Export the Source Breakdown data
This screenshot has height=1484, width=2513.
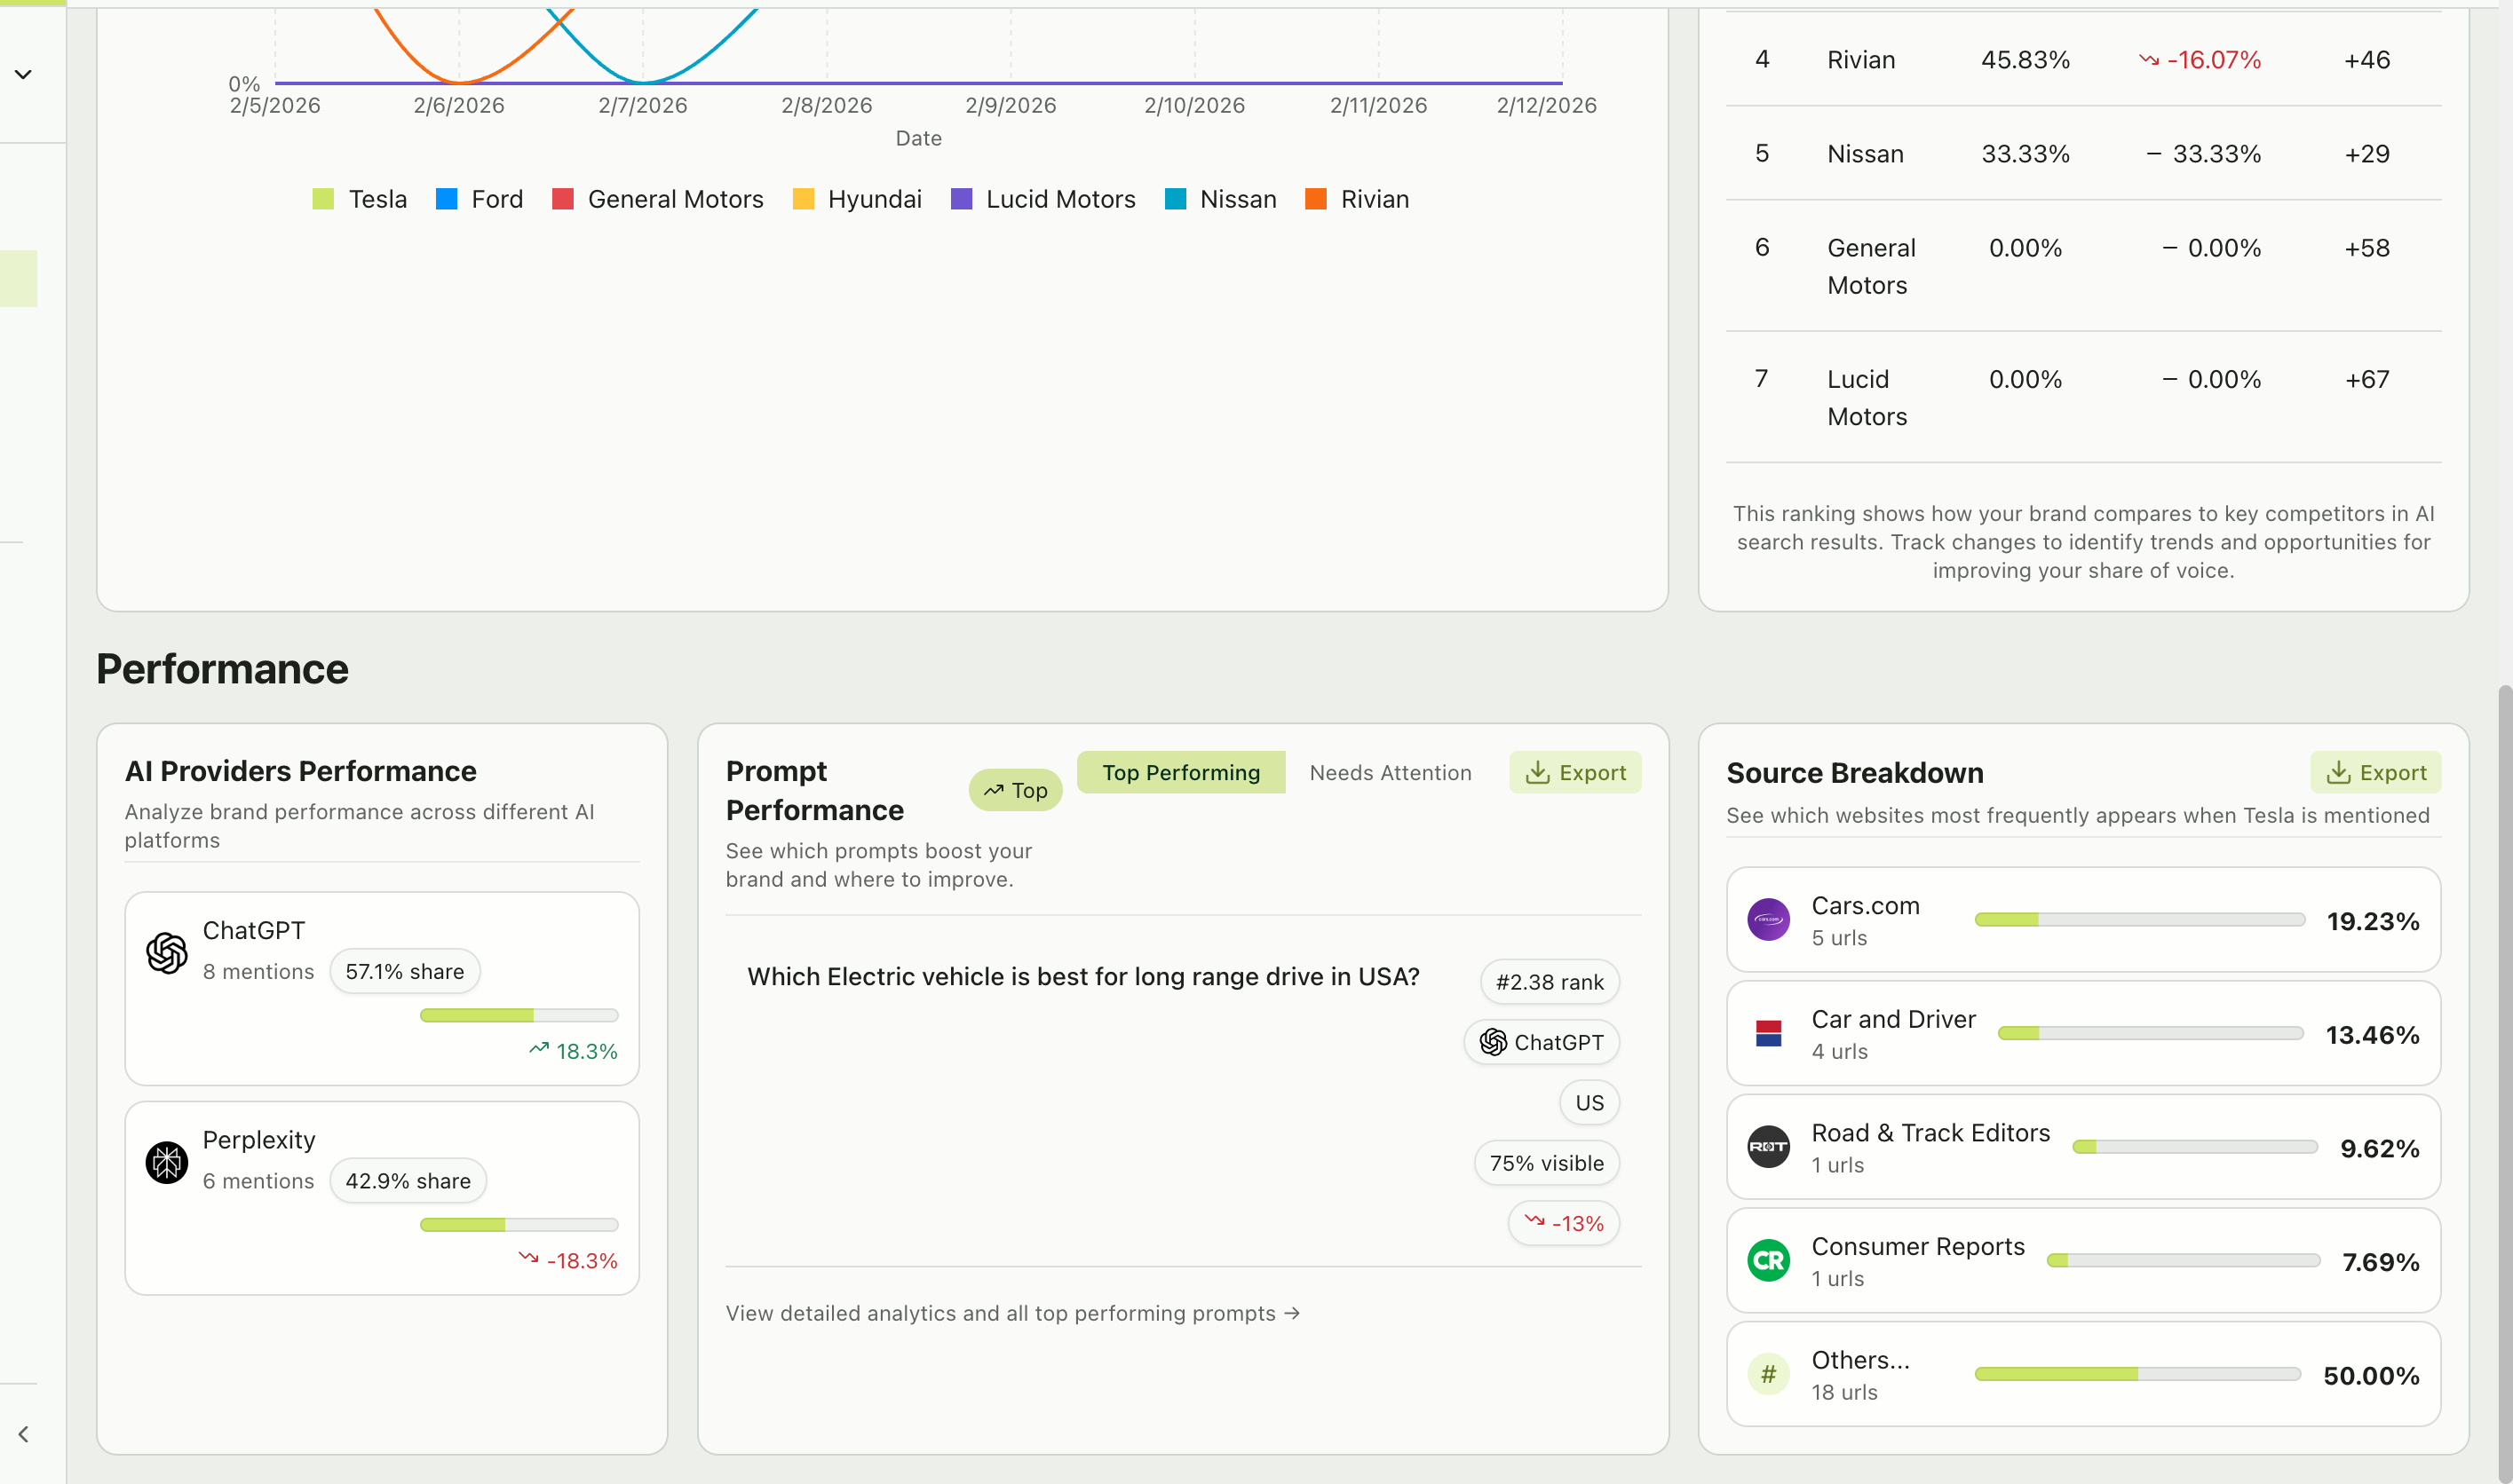(x=2376, y=772)
